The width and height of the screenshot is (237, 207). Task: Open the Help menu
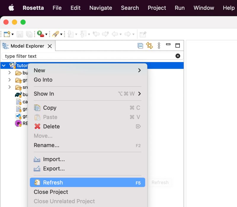pos(229,8)
